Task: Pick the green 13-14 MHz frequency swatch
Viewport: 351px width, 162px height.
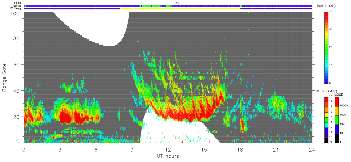Action: [326, 120]
